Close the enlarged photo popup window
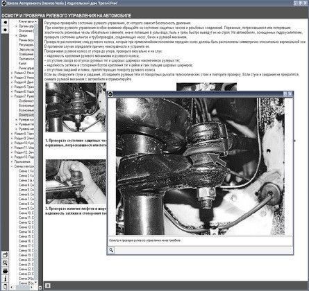Screen dimensions: 309x291 (290, 94)
